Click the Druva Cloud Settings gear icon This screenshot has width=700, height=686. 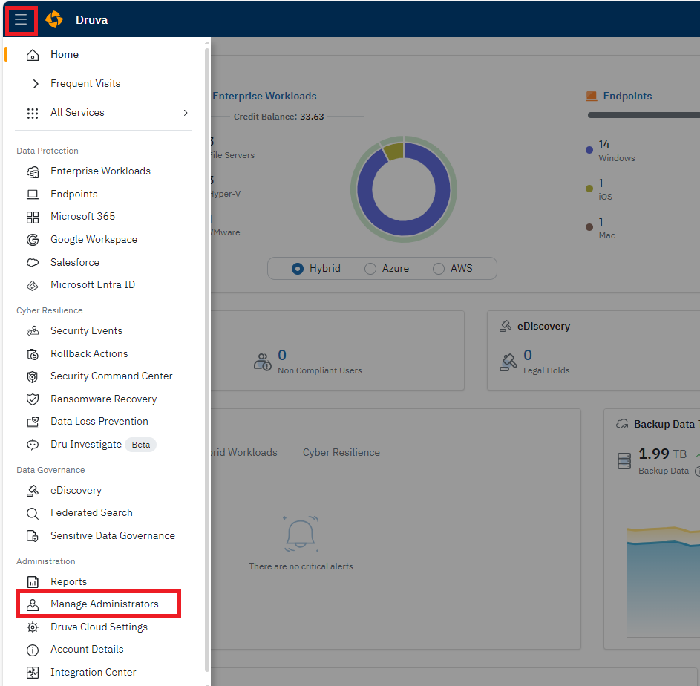coord(33,627)
